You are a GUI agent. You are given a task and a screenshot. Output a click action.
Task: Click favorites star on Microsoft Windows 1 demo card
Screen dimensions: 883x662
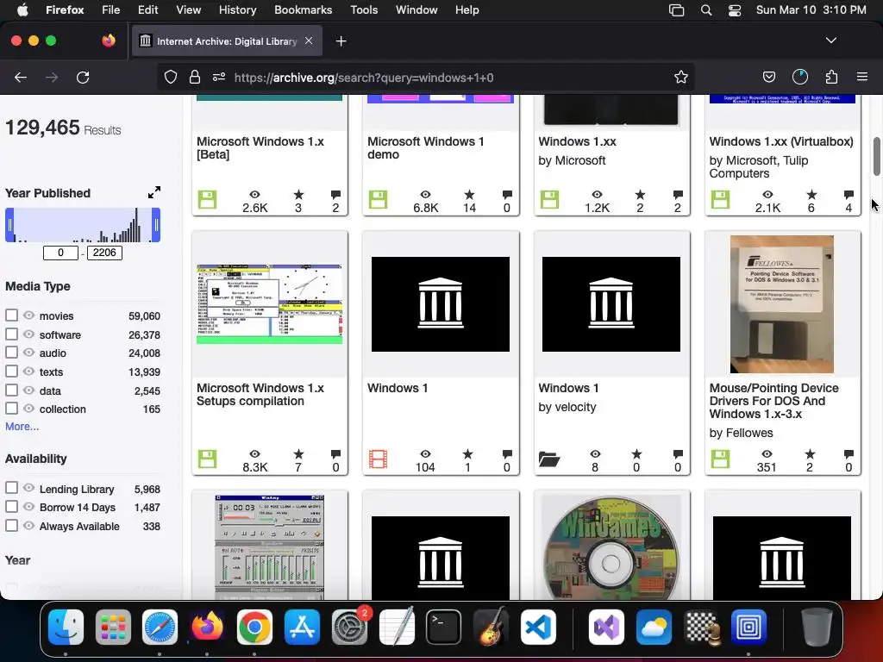coord(469,195)
